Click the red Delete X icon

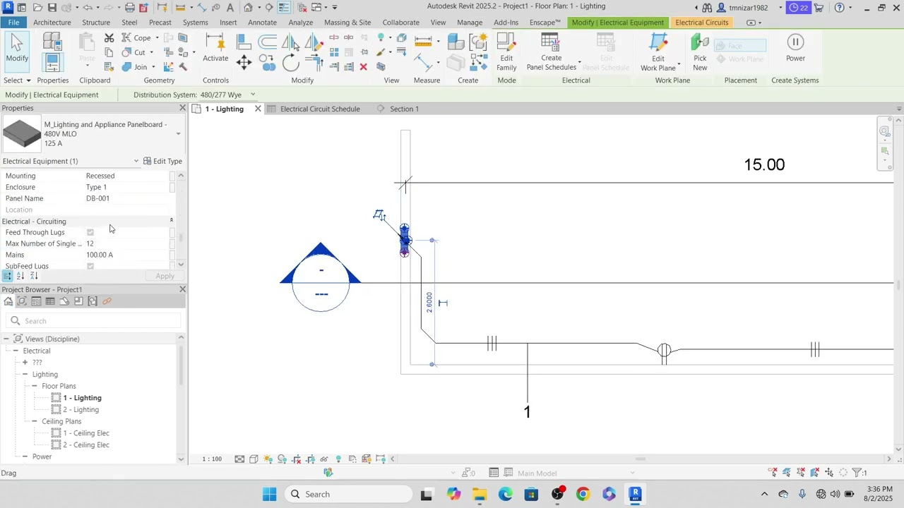pos(363,67)
